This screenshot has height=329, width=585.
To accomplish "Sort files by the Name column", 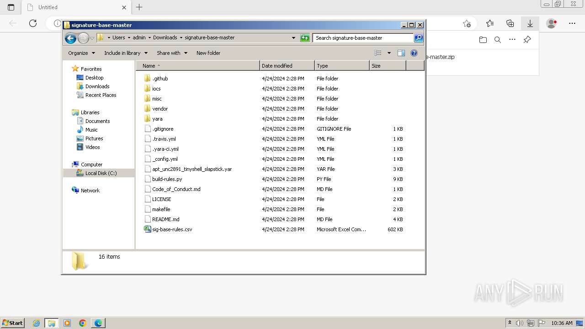I will click(x=197, y=66).
